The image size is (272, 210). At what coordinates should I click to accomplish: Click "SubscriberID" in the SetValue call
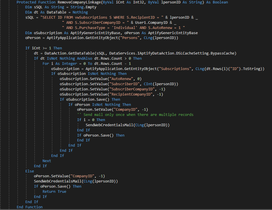point(124,84)
